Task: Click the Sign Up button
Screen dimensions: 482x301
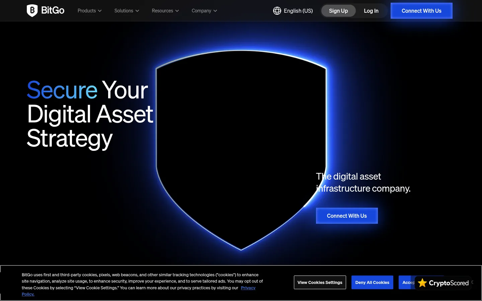Action: (338, 11)
